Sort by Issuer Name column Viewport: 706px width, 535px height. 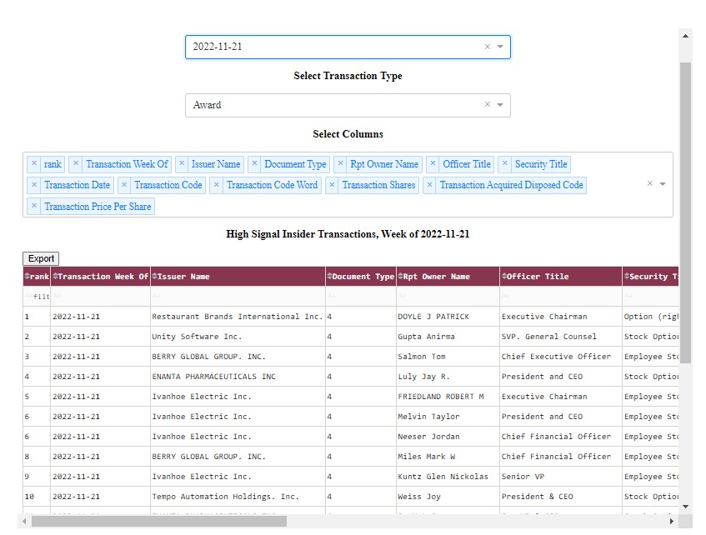coord(153,276)
